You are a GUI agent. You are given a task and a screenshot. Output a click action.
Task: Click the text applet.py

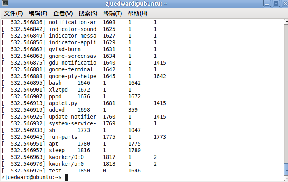click(63, 103)
